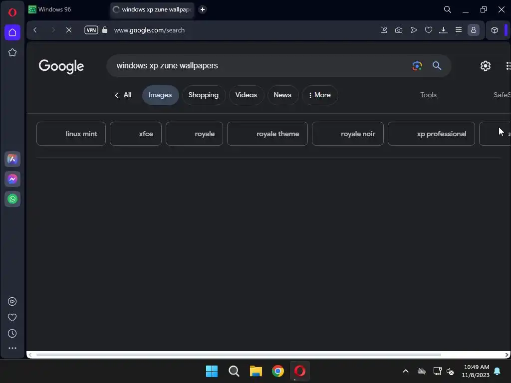Open a new tab with the plus button
Screen dimensions: 511x383
pyautogui.click(x=203, y=9)
